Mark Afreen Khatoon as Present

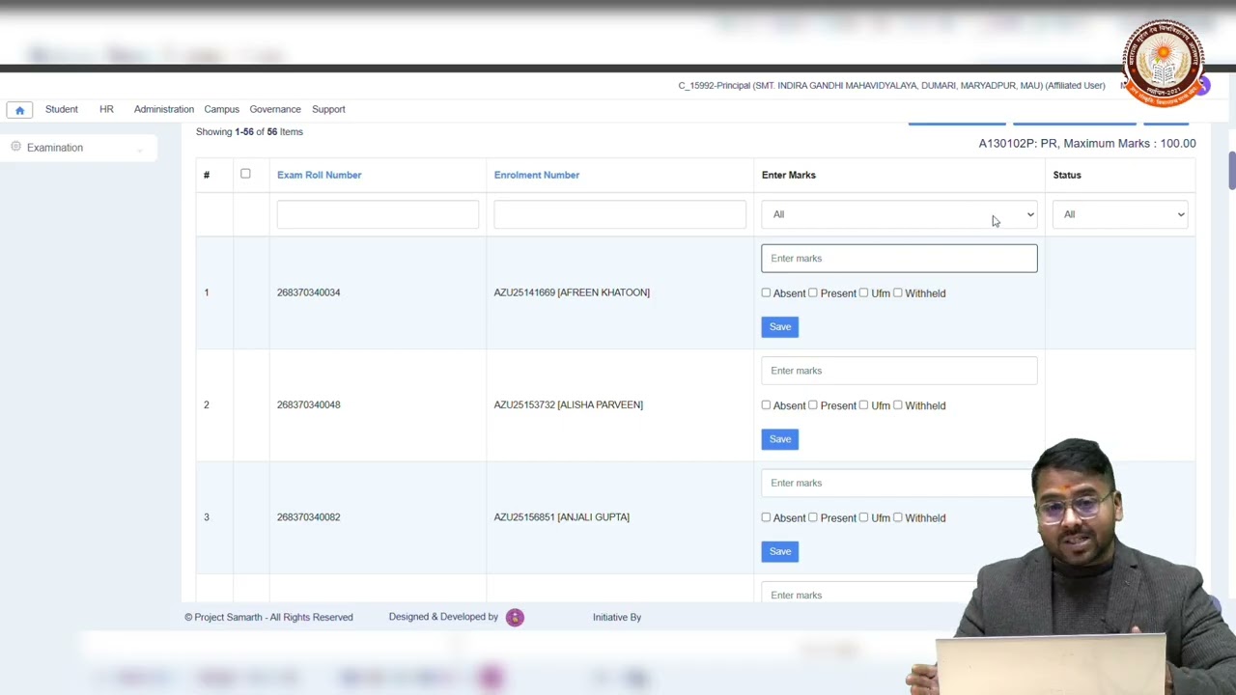(x=813, y=292)
